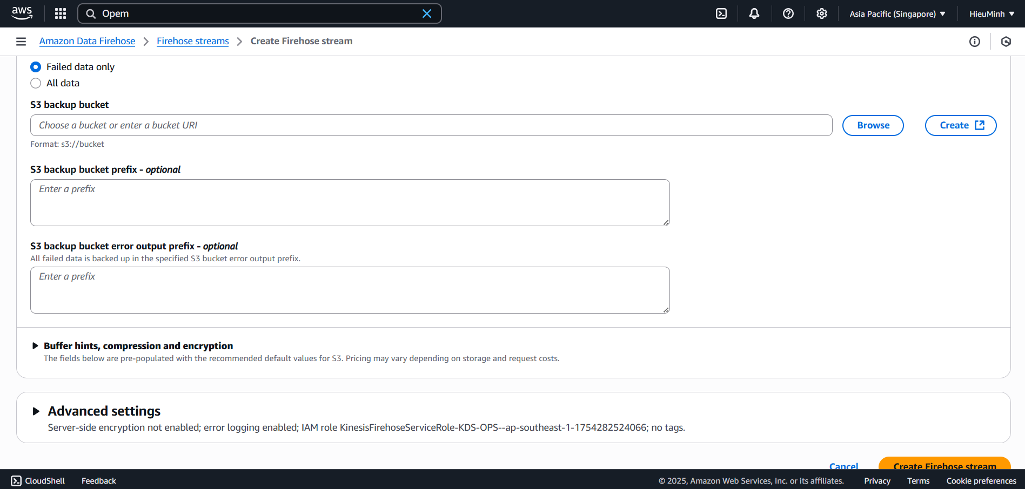Browse for an S3 bucket
Image resolution: width=1025 pixels, height=489 pixels.
pos(873,125)
